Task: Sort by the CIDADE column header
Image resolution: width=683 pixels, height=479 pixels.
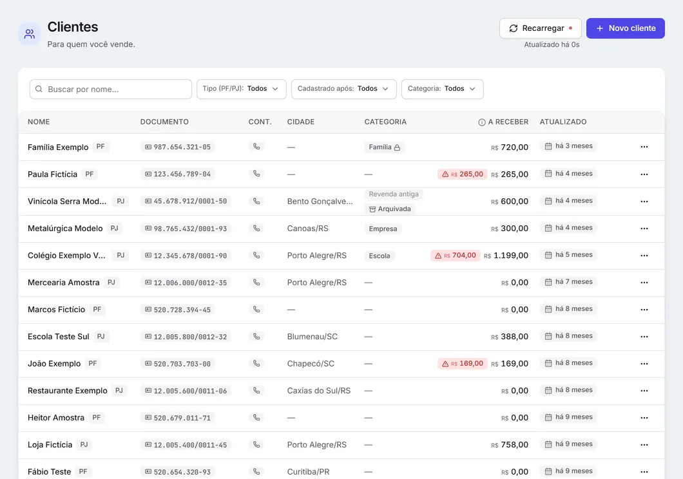Action: [x=300, y=122]
